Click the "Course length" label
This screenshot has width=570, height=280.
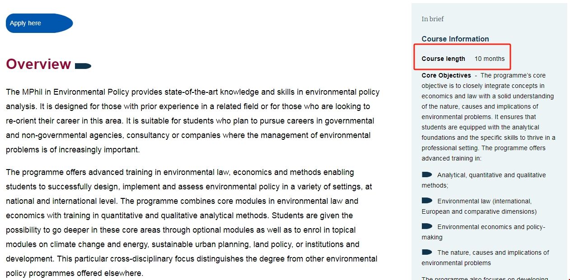click(x=443, y=59)
